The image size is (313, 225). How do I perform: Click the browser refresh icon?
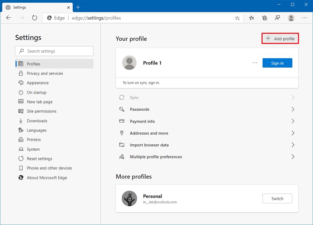coord(35,18)
